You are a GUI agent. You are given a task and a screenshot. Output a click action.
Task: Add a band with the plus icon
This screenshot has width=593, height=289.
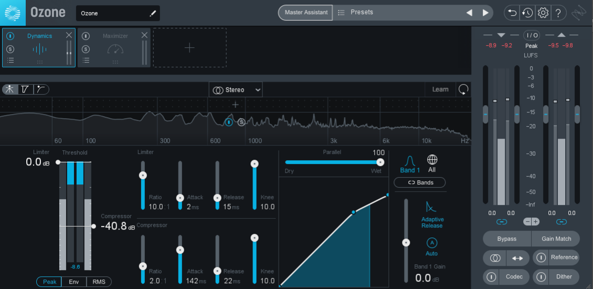235,105
